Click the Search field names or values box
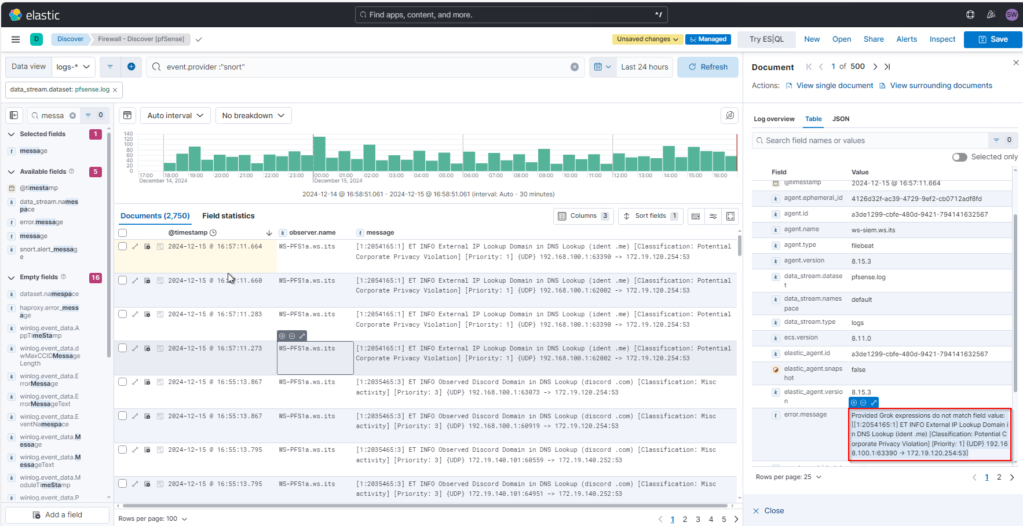 click(871, 141)
